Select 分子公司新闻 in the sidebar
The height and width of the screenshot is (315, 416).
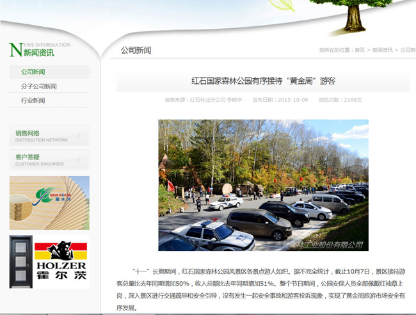(39, 86)
